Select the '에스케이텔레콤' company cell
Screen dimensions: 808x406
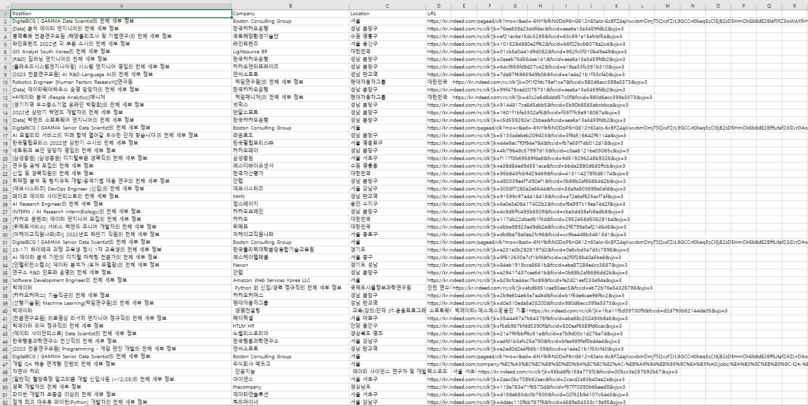tap(290, 258)
